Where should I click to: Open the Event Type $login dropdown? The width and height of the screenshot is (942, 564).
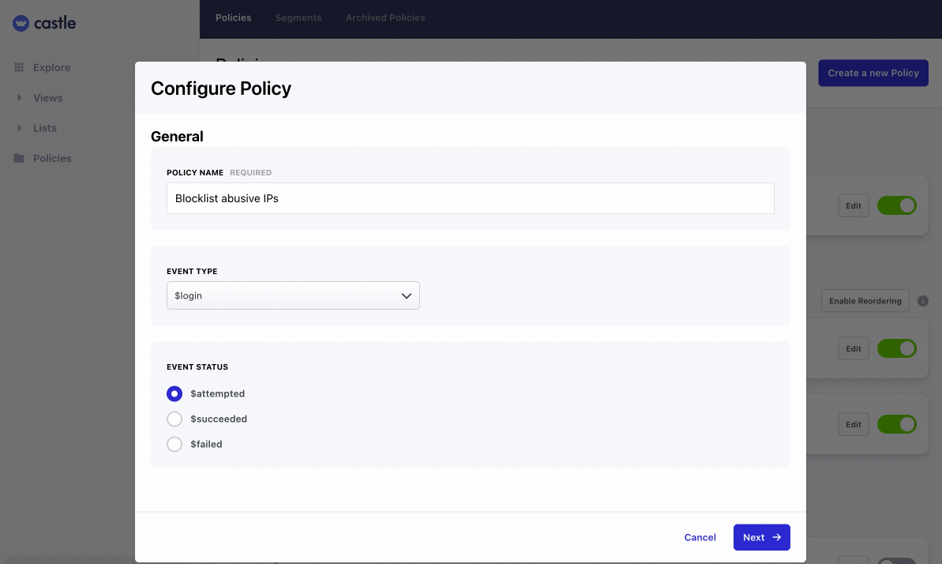coord(293,296)
